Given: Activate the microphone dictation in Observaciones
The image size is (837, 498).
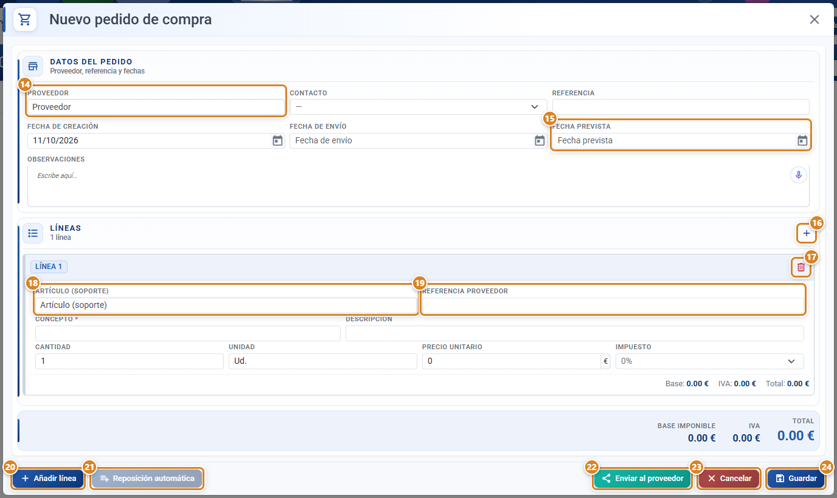Looking at the screenshot, I should point(798,175).
